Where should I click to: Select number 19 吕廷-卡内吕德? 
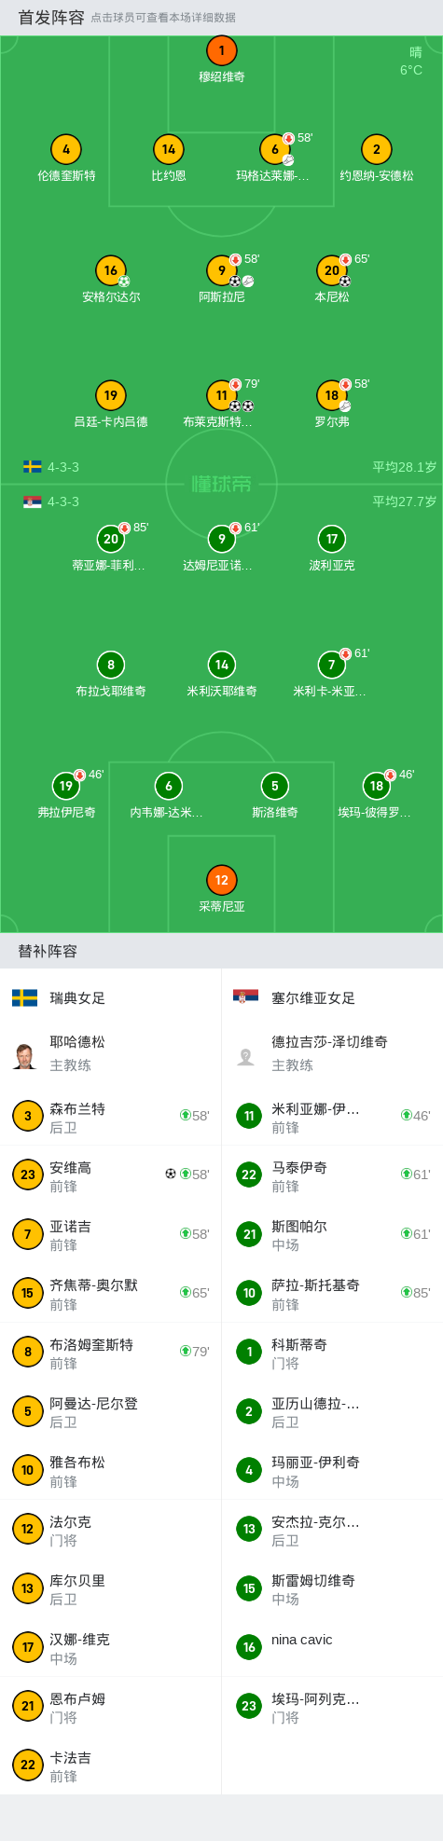coord(111,395)
